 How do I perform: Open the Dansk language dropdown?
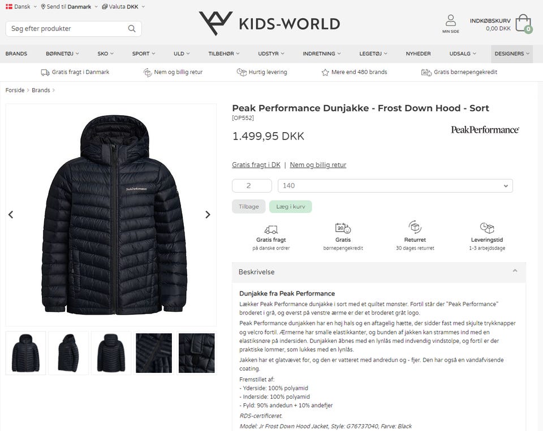click(21, 7)
